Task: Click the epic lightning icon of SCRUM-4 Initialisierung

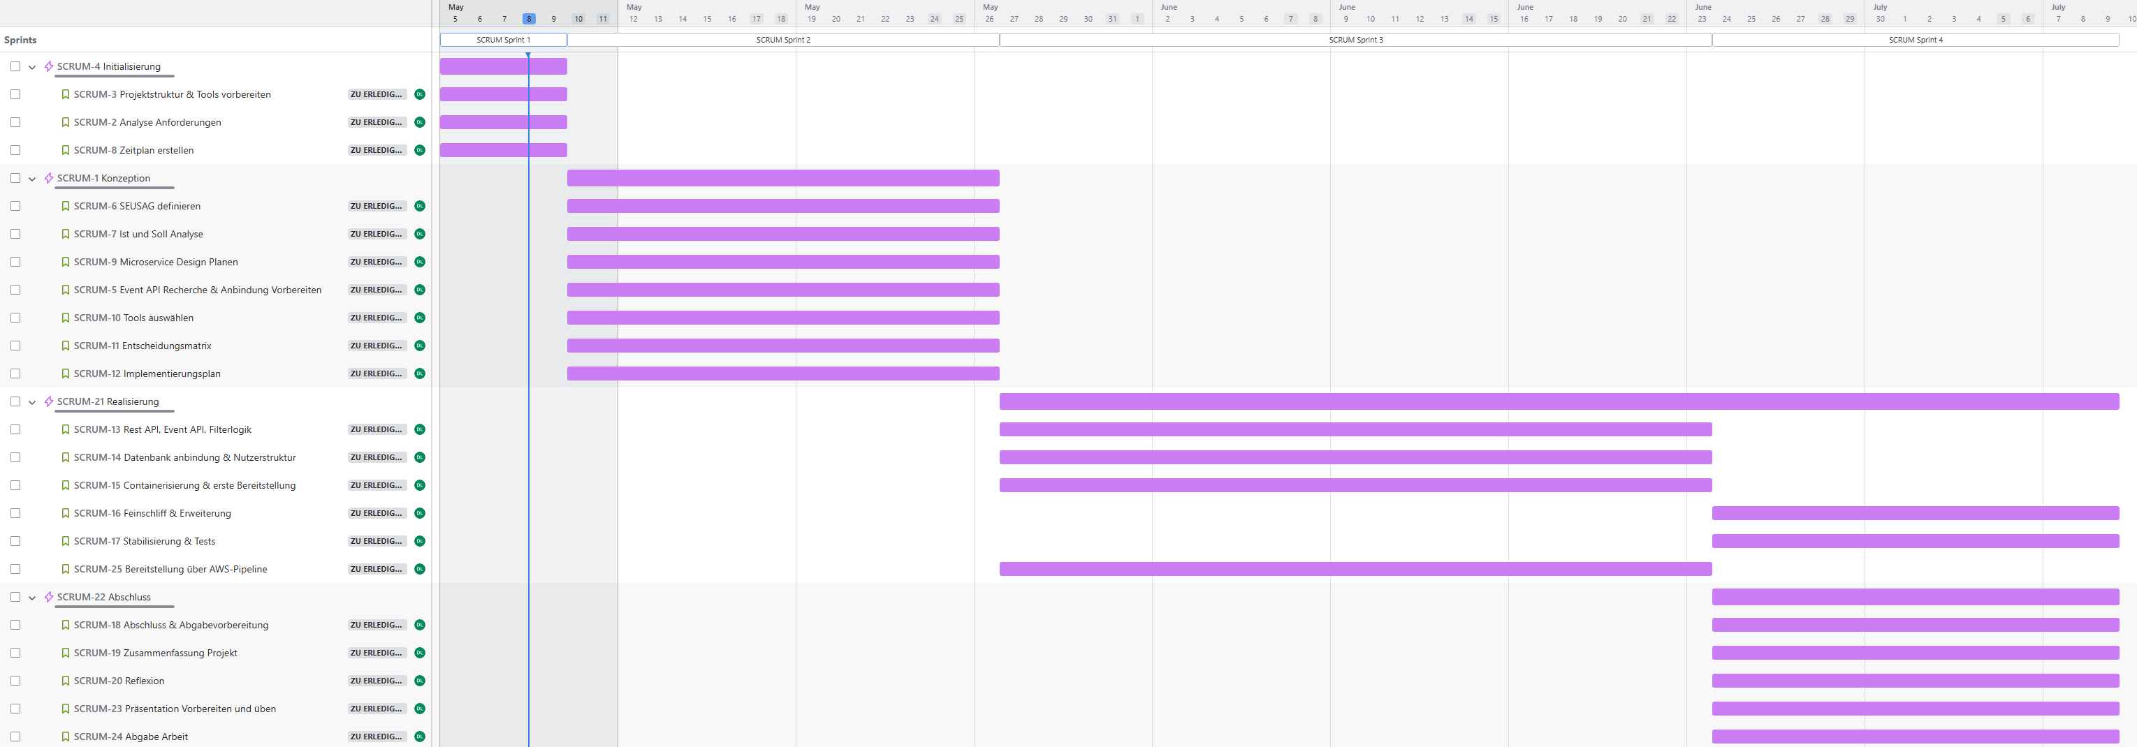Action: coord(49,66)
